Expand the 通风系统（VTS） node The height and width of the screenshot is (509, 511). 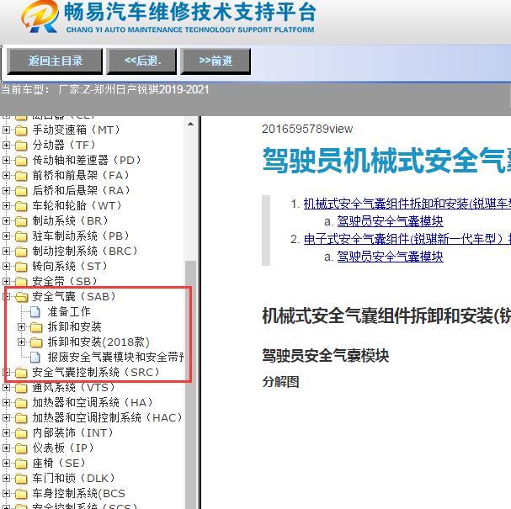(x=6, y=387)
